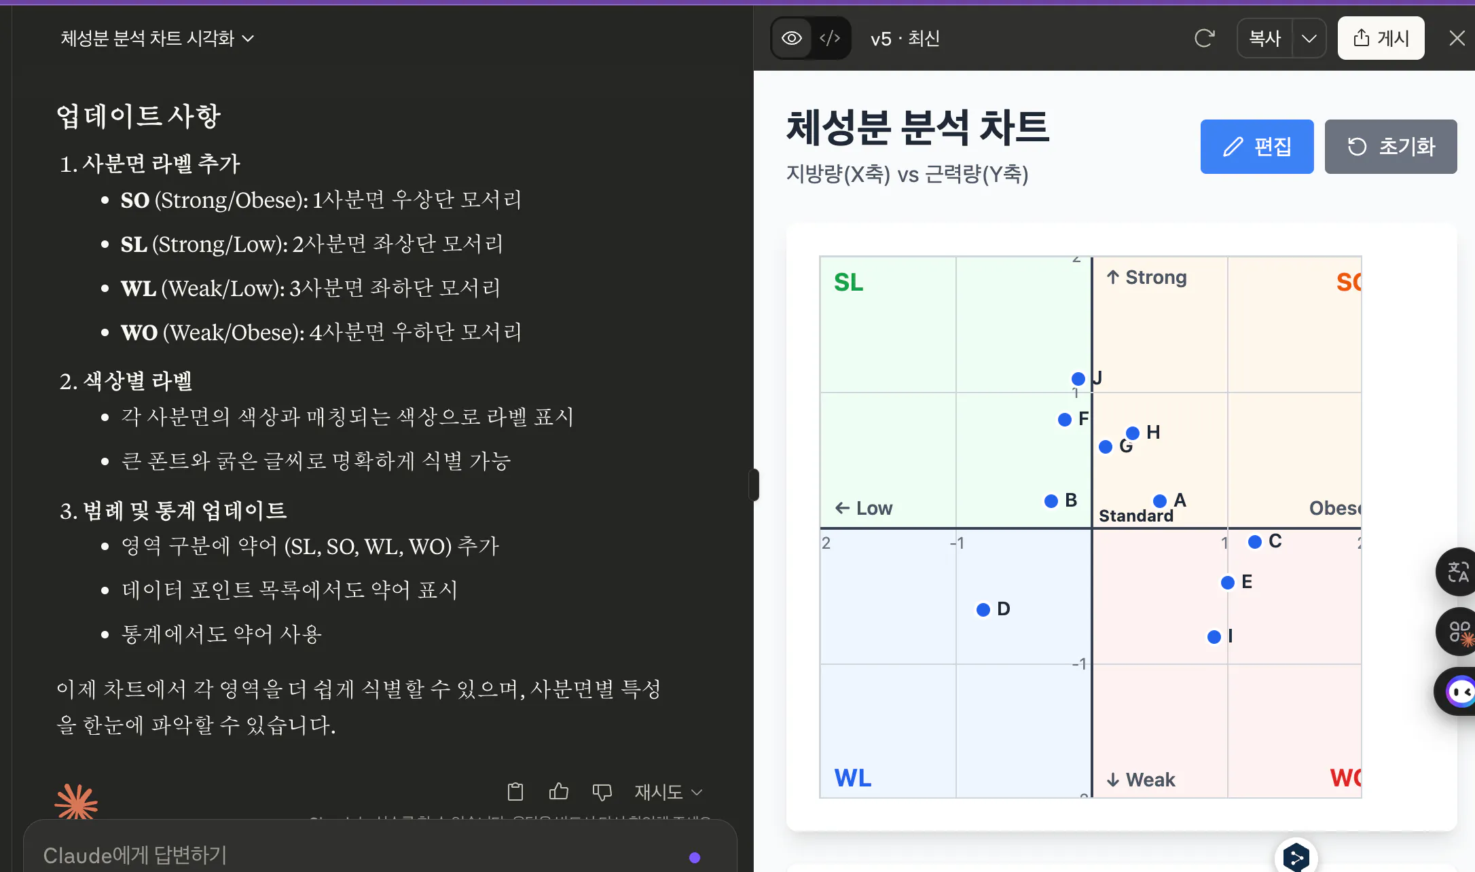Click the 초기화 reset button

point(1390,147)
